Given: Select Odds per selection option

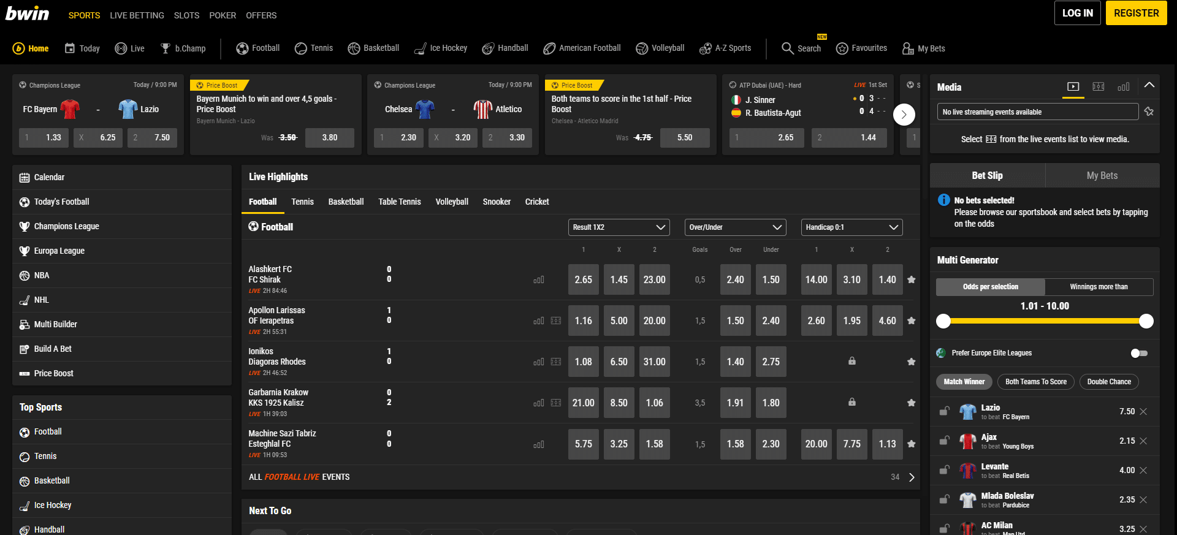Looking at the screenshot, I should point(991,287).
